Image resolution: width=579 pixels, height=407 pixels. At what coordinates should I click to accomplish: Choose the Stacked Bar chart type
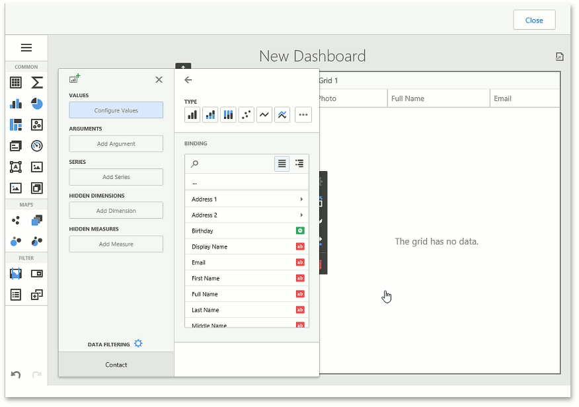click(x=210, y=115)
